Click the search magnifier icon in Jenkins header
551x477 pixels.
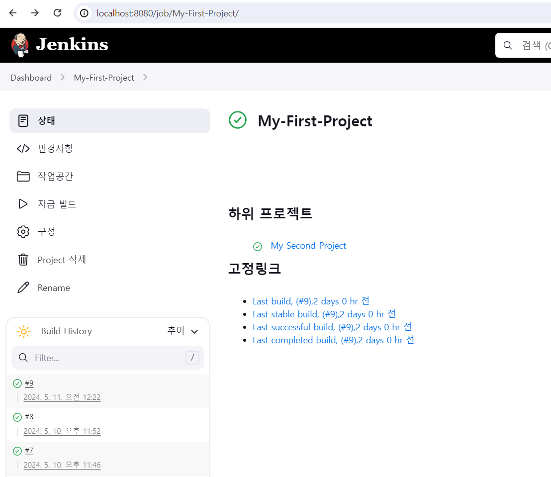[x=507, y=45]
